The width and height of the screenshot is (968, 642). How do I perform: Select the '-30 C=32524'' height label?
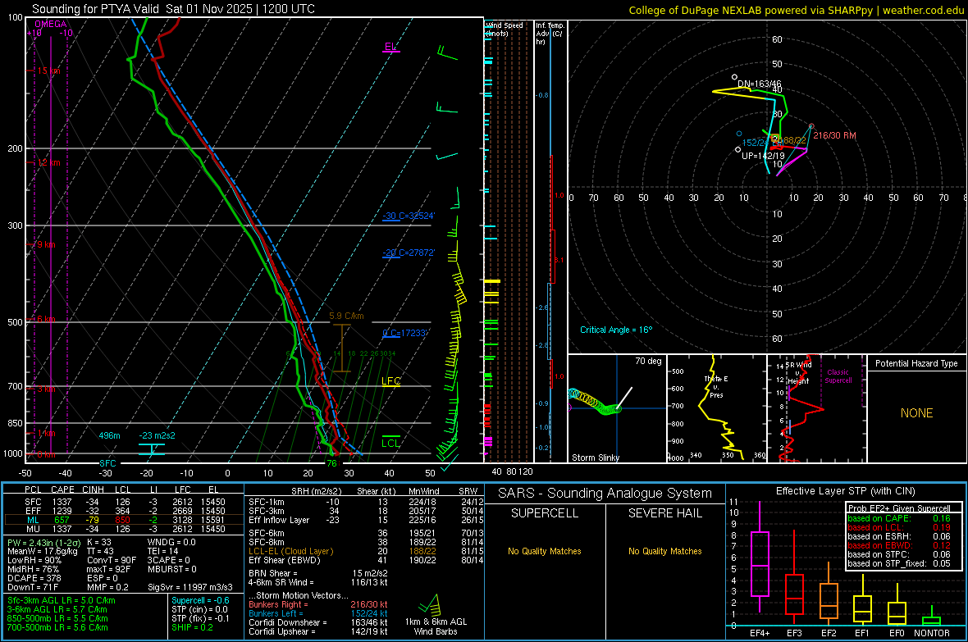408,216
